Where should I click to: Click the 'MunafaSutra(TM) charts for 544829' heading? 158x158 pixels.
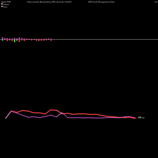click(x=56, y=2)
